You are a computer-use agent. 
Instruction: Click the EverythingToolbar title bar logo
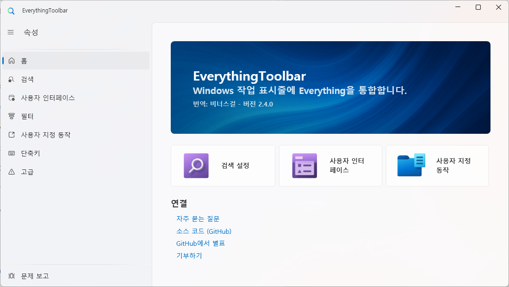11,11
